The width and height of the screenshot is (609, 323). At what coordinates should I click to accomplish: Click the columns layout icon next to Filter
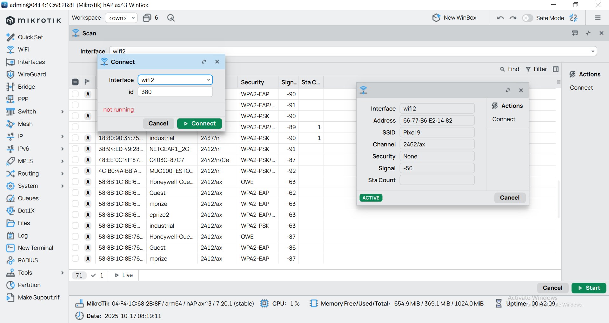556,69
